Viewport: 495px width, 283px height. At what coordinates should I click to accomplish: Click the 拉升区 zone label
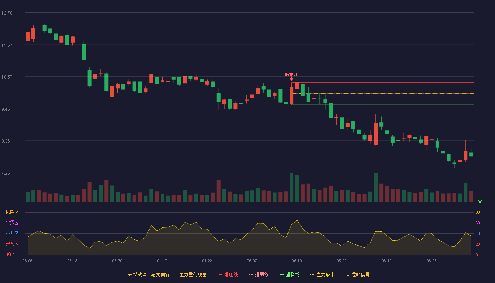tap(12, 233)
